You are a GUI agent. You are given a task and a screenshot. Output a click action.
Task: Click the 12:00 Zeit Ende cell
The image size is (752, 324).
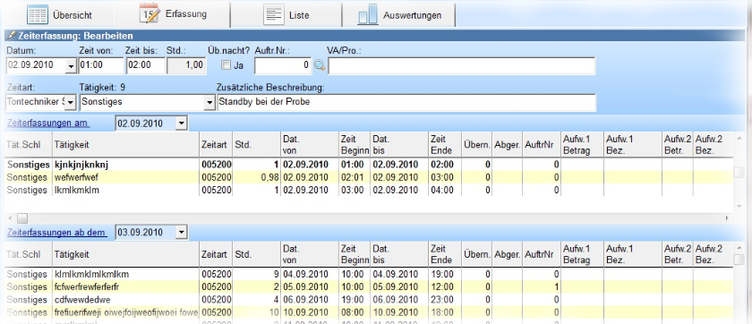pos(445,287)
